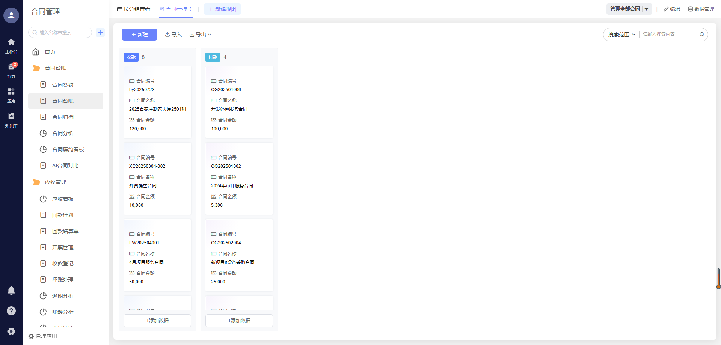
Task: Collapse the 合同台账 folder in sidebar
Action: pos(55,68)
